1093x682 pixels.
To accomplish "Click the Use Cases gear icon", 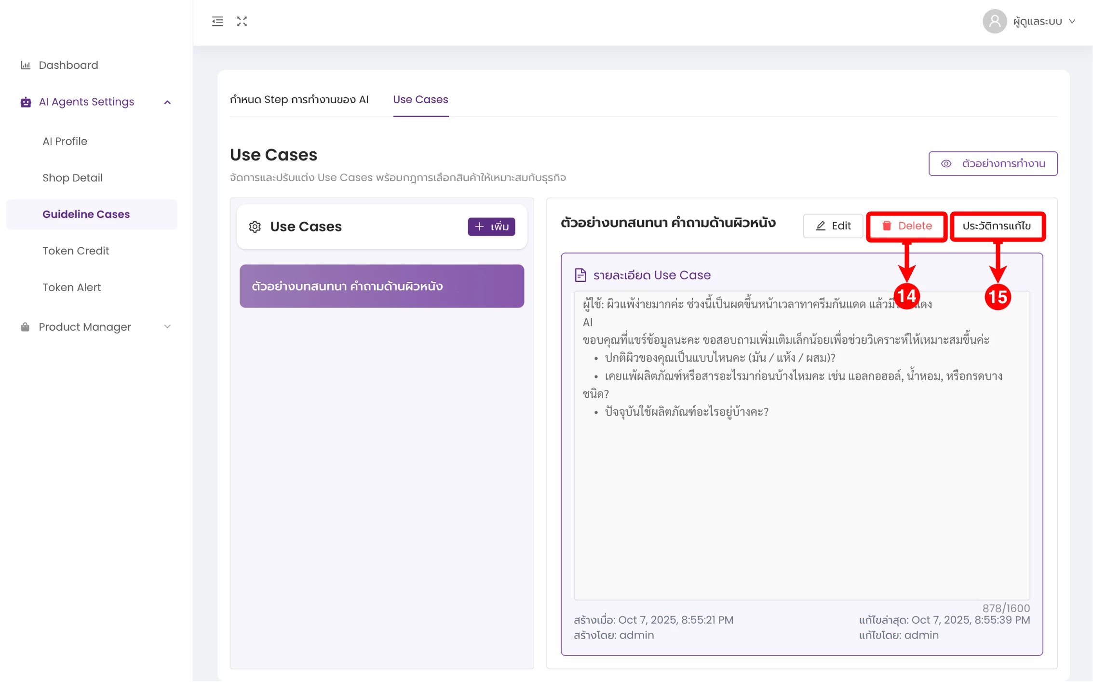I will [x=255, y=227].
